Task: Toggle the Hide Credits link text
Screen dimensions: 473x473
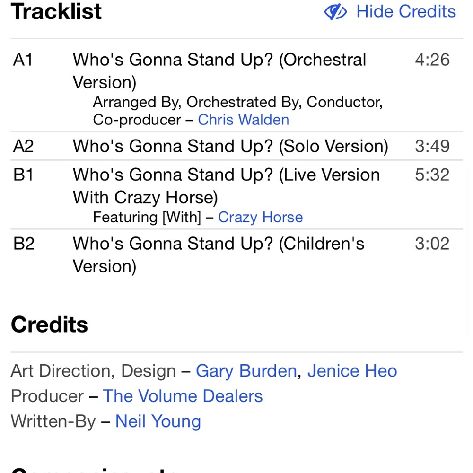Action: [406, 12]
